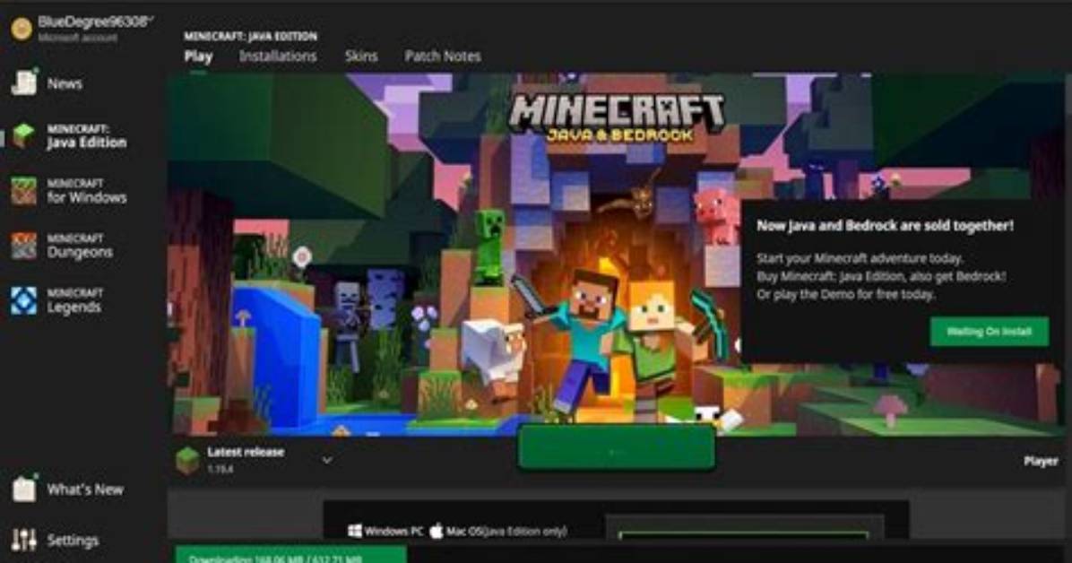Viewport: 1072px width, 563px height.
Task: Click the 'Latest release' text
Action: [246, 452]
